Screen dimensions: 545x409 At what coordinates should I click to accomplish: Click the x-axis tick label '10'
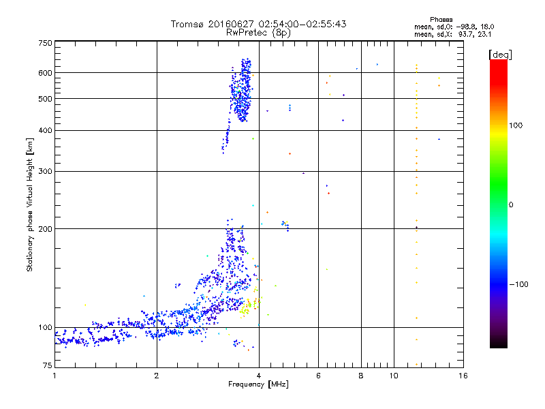pos(394,376)
